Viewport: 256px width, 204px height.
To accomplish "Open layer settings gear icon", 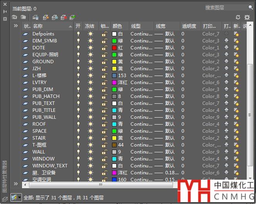I will 247,17.
